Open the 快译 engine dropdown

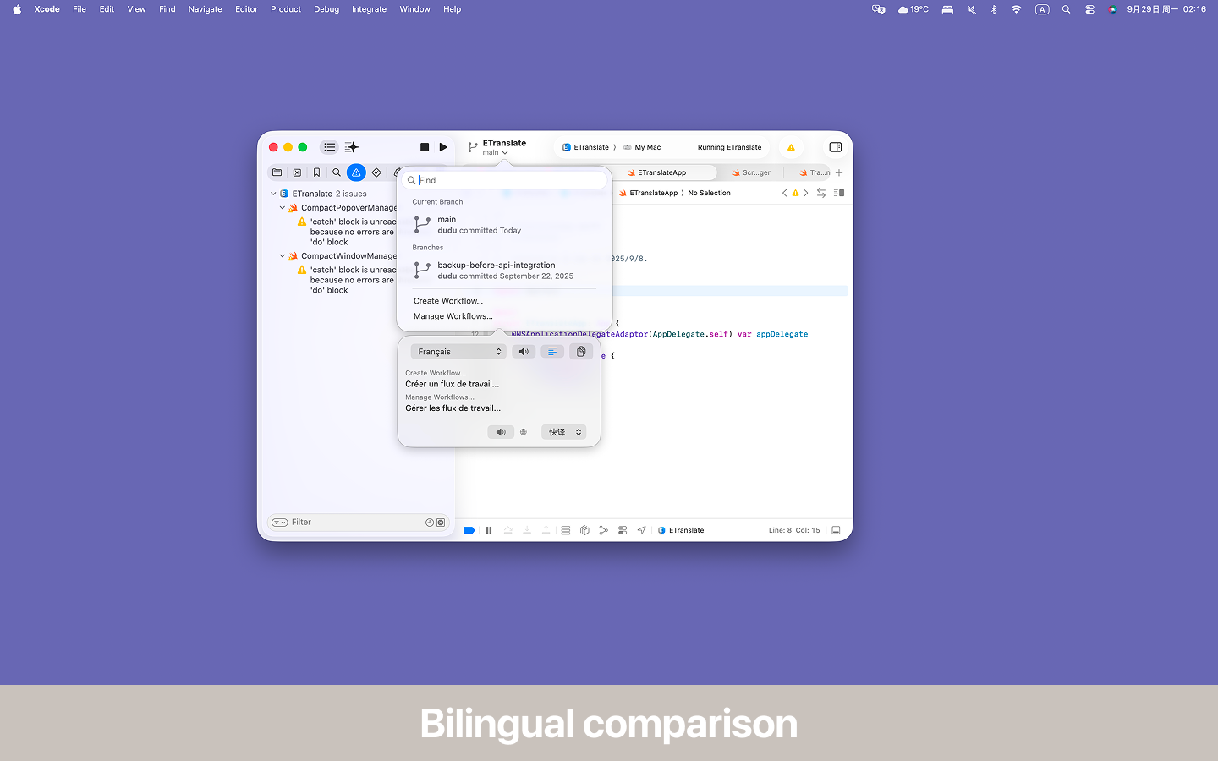pyautogui.click(x=564, y=432)
